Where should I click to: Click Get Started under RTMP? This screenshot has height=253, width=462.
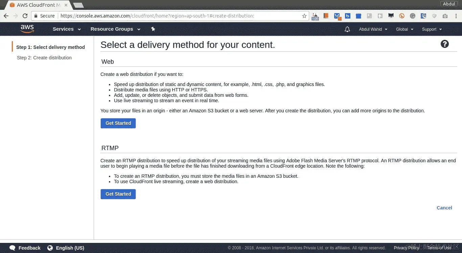[x=118, y=194]
